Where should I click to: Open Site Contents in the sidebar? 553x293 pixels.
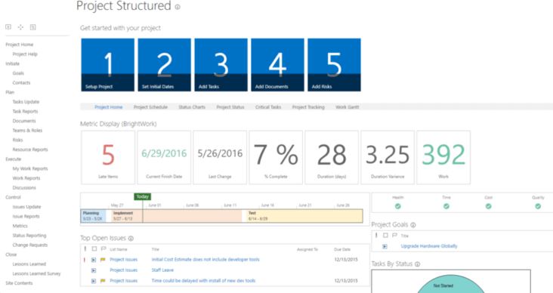pos(19,283)
